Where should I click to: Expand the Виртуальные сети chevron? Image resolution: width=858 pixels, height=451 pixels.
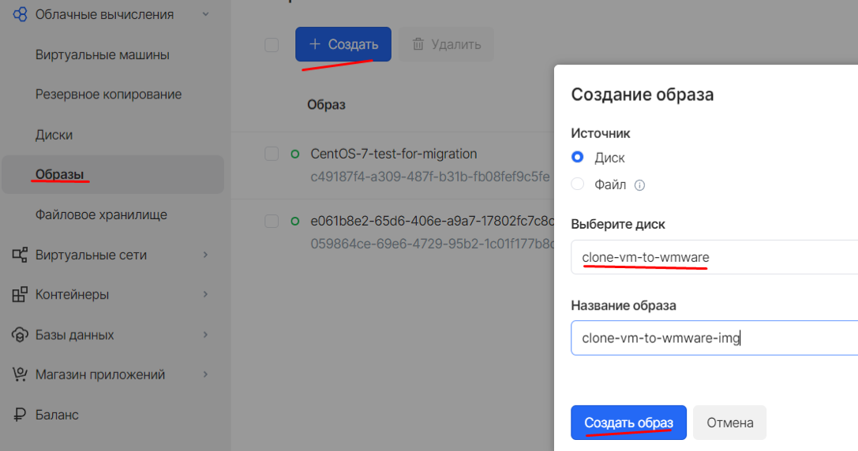[x=206, y=255]
